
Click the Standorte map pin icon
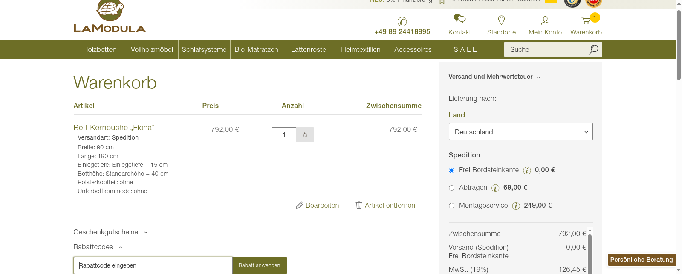[x=502, y=20]
